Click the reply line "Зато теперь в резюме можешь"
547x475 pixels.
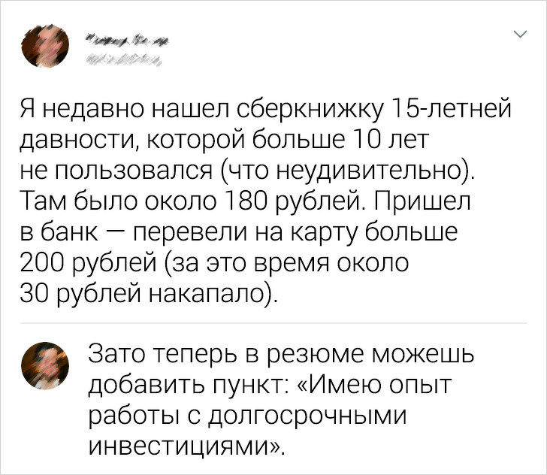click(x=280, y=352)
